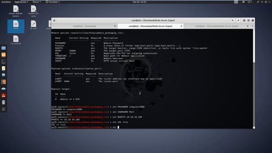Expand the terminal tab list dropdown arrow

pyautogui.click(x=252, y=26)
